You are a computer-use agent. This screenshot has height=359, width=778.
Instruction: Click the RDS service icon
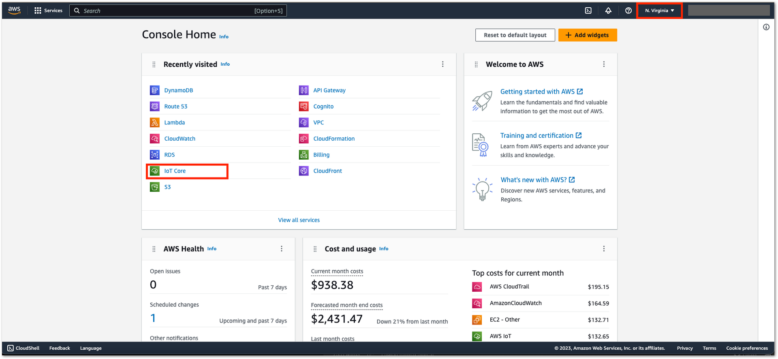(155, 155)
